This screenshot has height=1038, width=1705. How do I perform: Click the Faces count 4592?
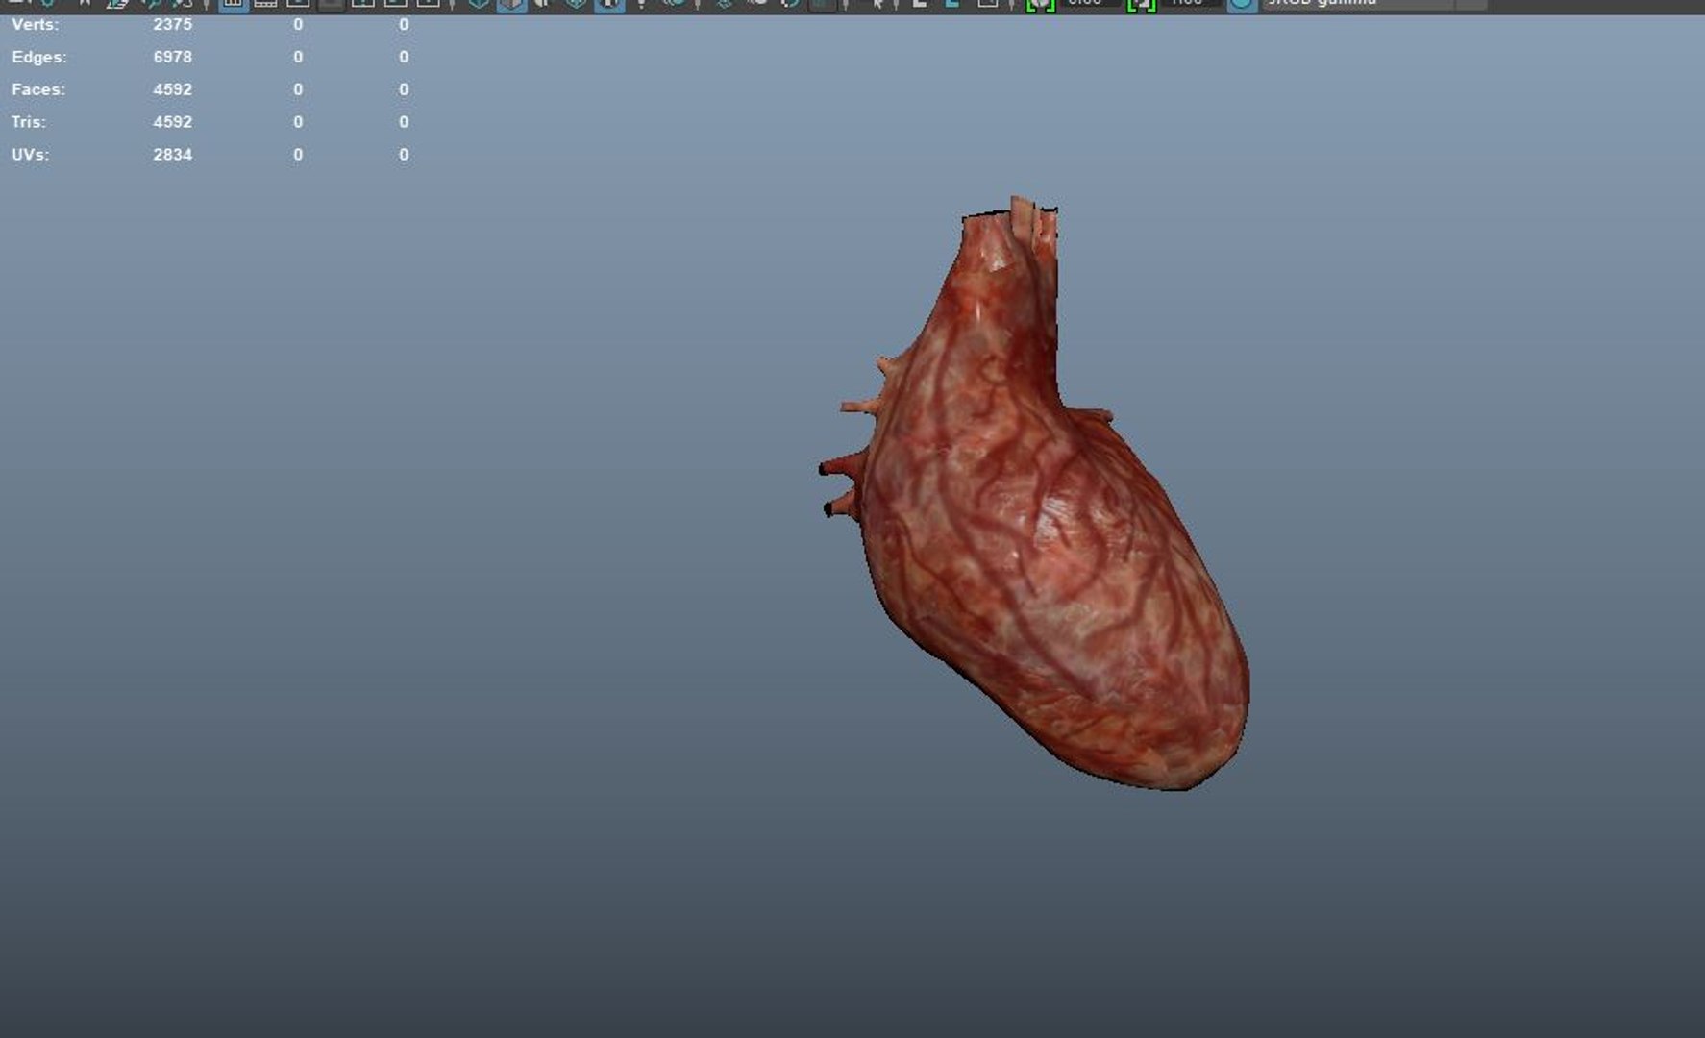pyautogui.click(x=173, y=89)
